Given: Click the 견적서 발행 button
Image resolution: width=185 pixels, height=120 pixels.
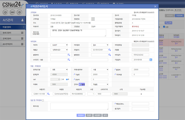Looking at the screenshot, I should pos(82,84).
